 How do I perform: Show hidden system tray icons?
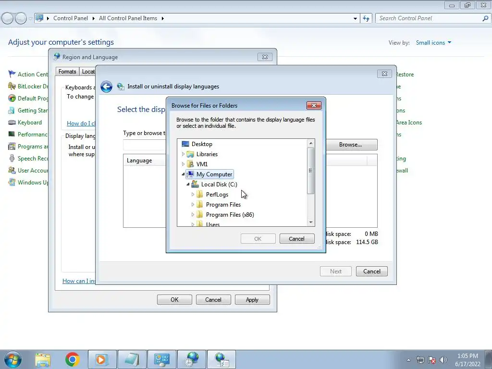pos(408,360)
